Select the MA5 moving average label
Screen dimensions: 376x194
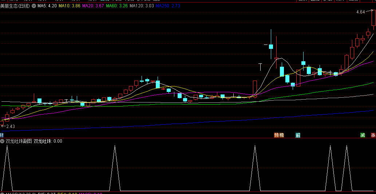pyautogui.click(x=47, y=6)
